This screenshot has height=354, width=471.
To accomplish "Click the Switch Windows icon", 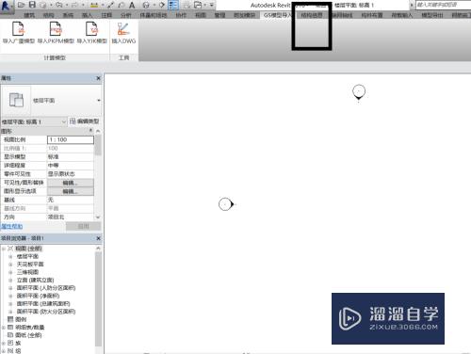I will (198, 5).
